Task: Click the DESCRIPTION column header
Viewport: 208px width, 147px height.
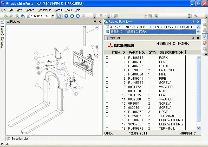Action: pyautogui.click(x=172, y=53)
